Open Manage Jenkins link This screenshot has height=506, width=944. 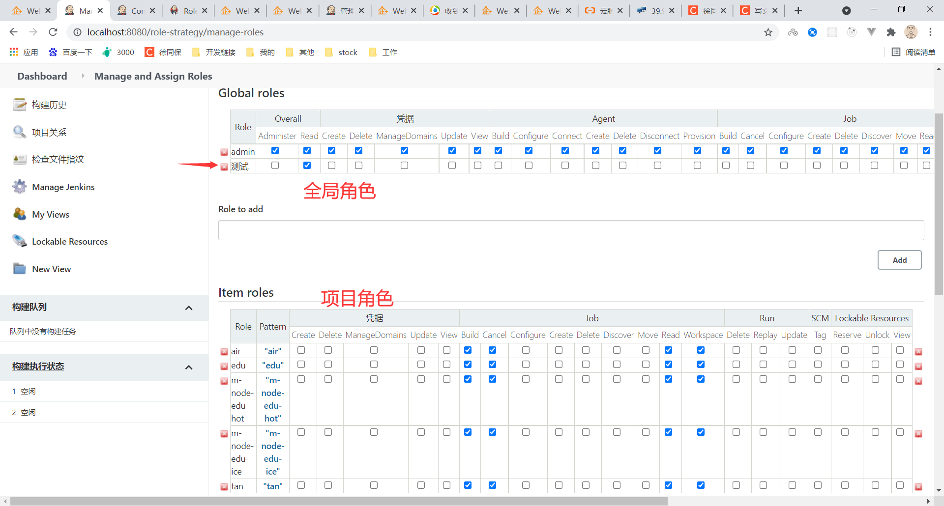click(63, 187)
